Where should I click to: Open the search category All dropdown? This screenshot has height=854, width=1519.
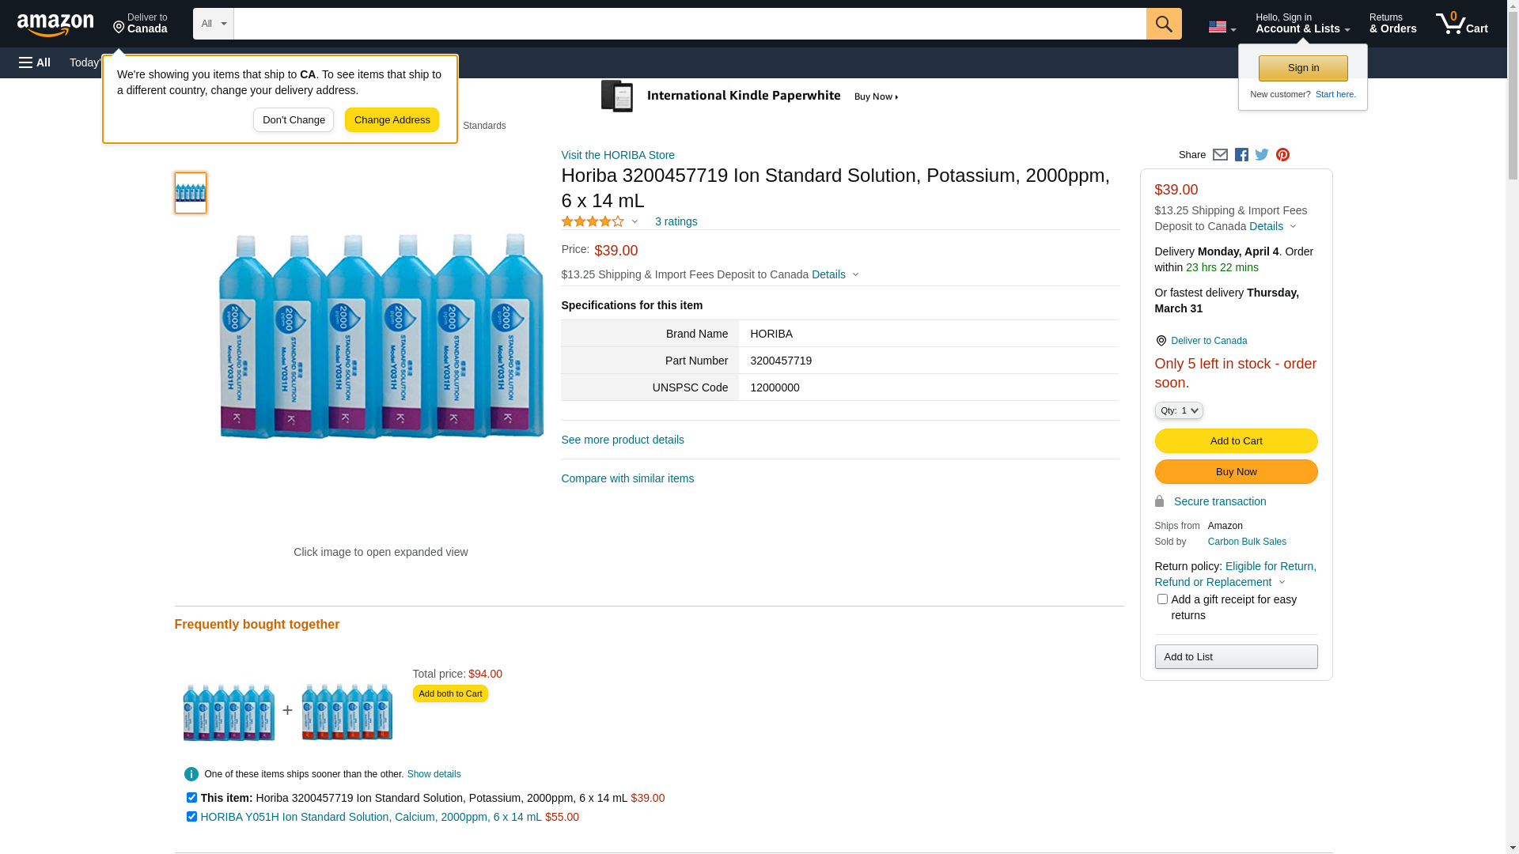(214, 24)
